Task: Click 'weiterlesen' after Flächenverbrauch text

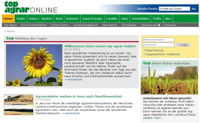Action: click(x=72, y=113)
